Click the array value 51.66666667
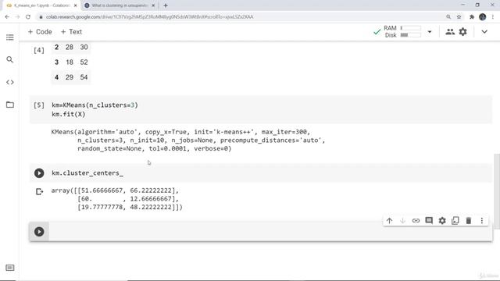This screenshot has height=281, width=500. coord(102,190)
